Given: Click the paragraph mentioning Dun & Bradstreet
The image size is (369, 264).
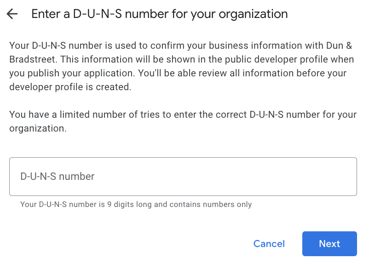Looking at the screenshot, I should point(181,66).
